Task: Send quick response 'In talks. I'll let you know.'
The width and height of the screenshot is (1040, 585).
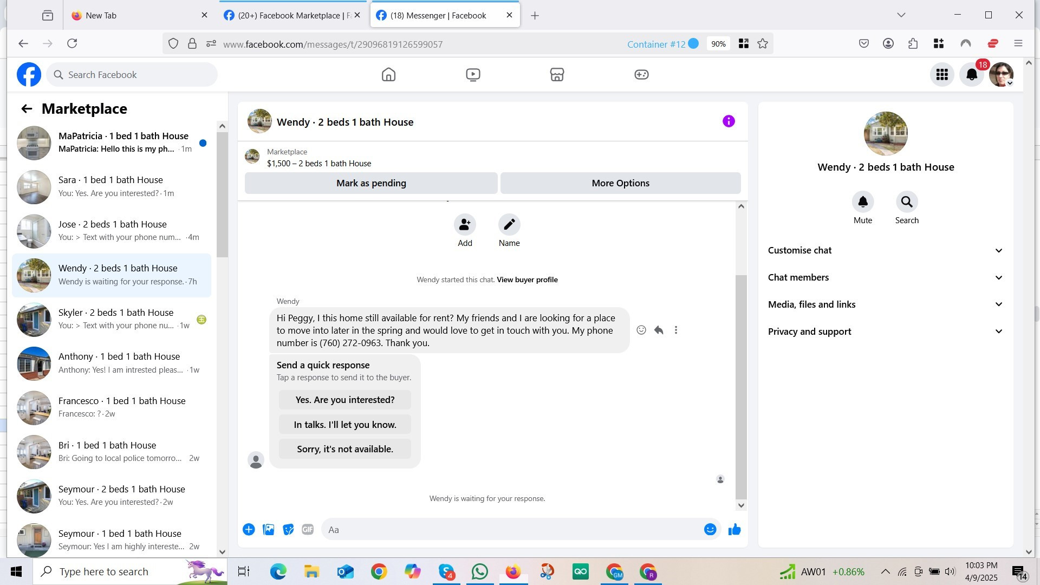Action: pos(345,425)
